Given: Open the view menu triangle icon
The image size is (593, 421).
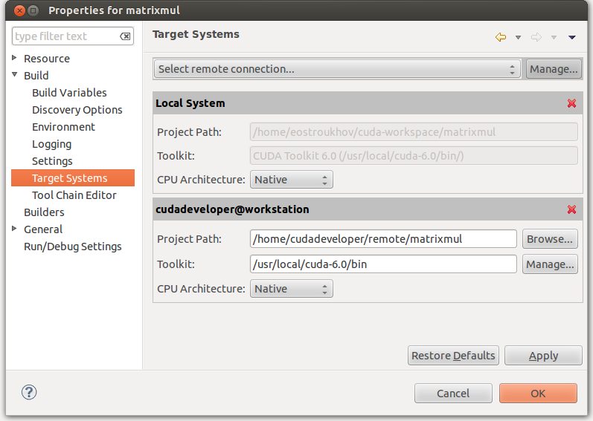Looking at the screenshot, I should (571, 37).
